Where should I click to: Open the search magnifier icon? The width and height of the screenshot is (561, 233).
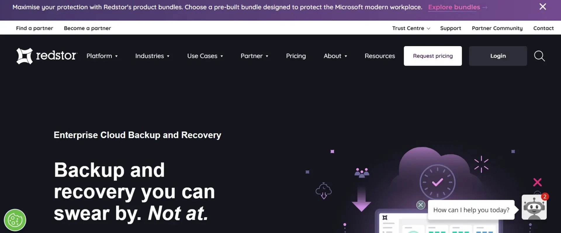point(539,56)
